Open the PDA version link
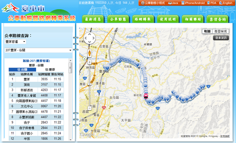The width and height of the screenshot is (236, 143). point(212,3)
